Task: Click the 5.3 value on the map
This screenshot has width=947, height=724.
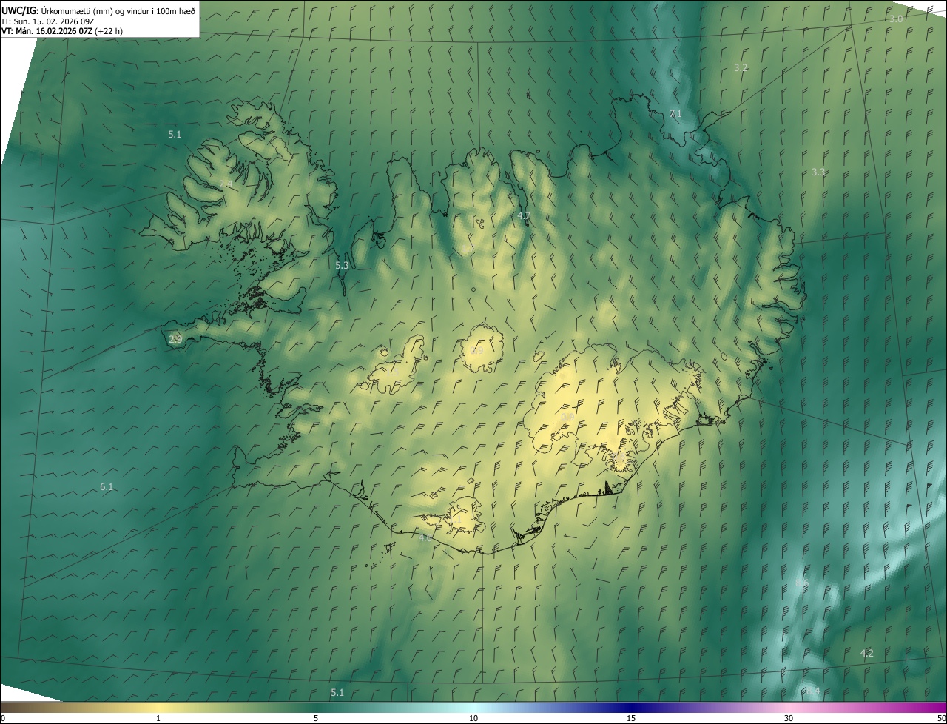Action: pyautogui.click(x=342, y=265)
